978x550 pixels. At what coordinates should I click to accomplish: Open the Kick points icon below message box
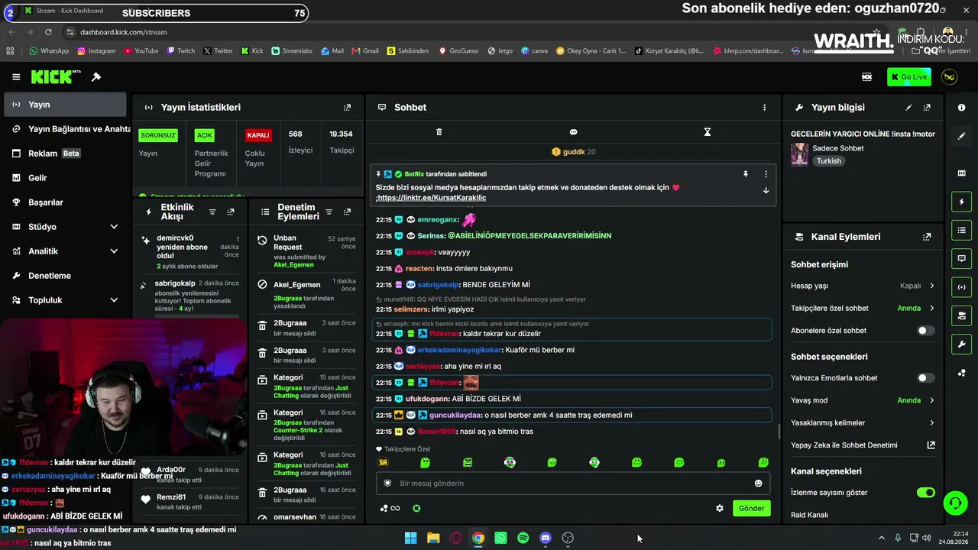(416, 508)
